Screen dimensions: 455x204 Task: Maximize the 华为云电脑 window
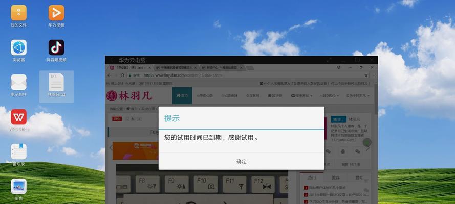coord(357,60)
